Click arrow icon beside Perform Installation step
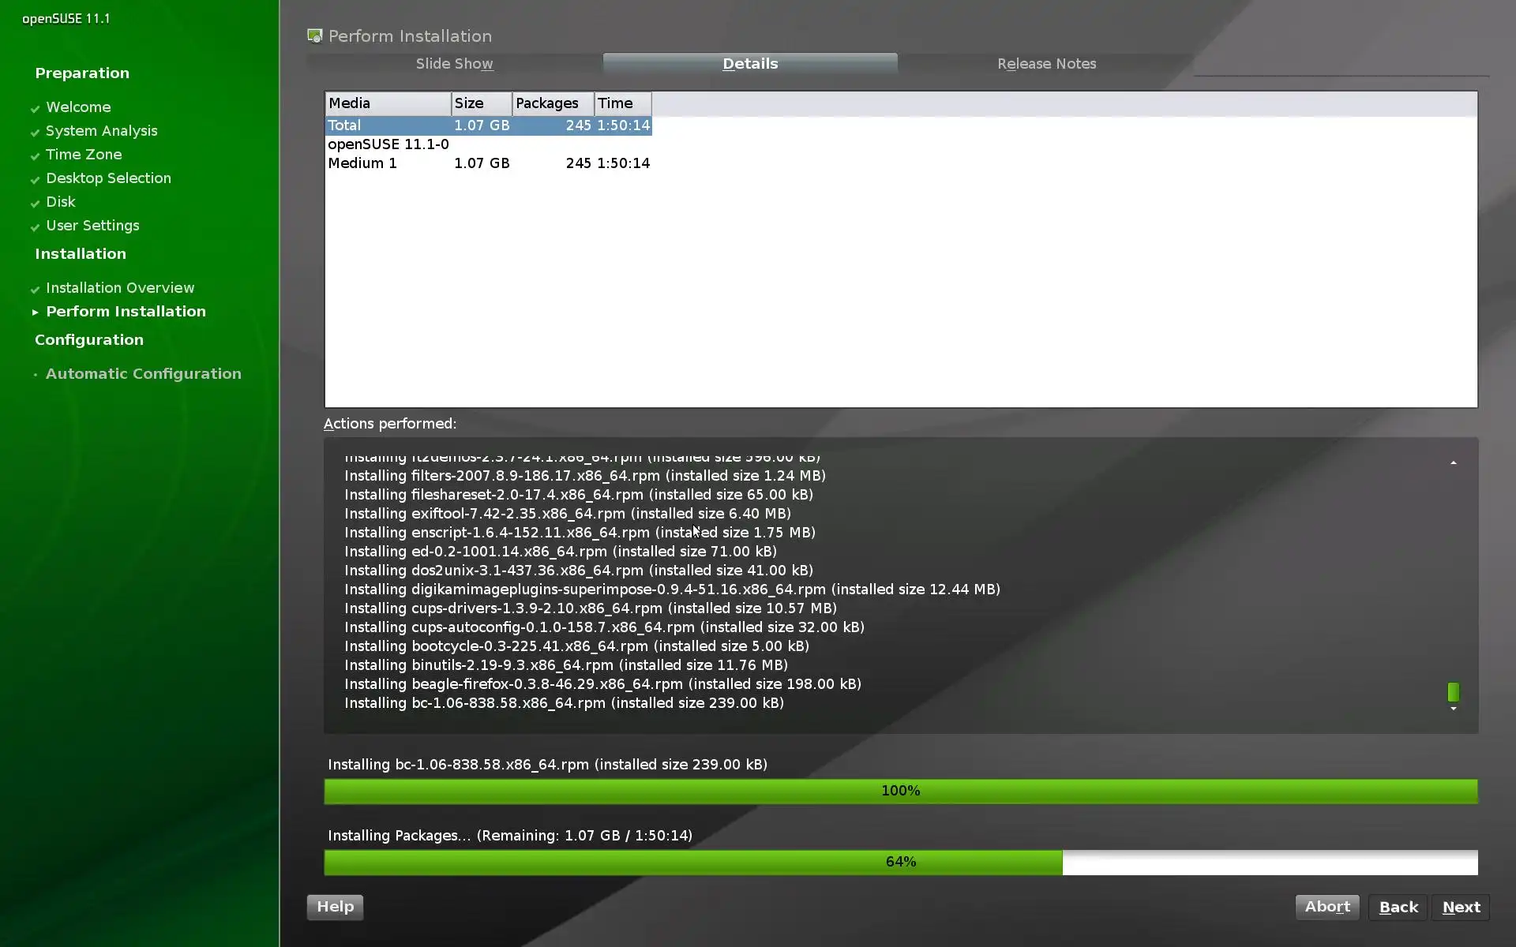Image resolution: width=1516 pixels, height=947 pixels. (x=35, y=313)
